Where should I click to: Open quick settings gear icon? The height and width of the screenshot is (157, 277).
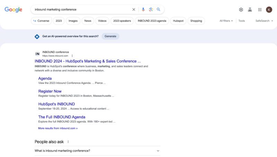pyautogui.click(x=241, y=10)
